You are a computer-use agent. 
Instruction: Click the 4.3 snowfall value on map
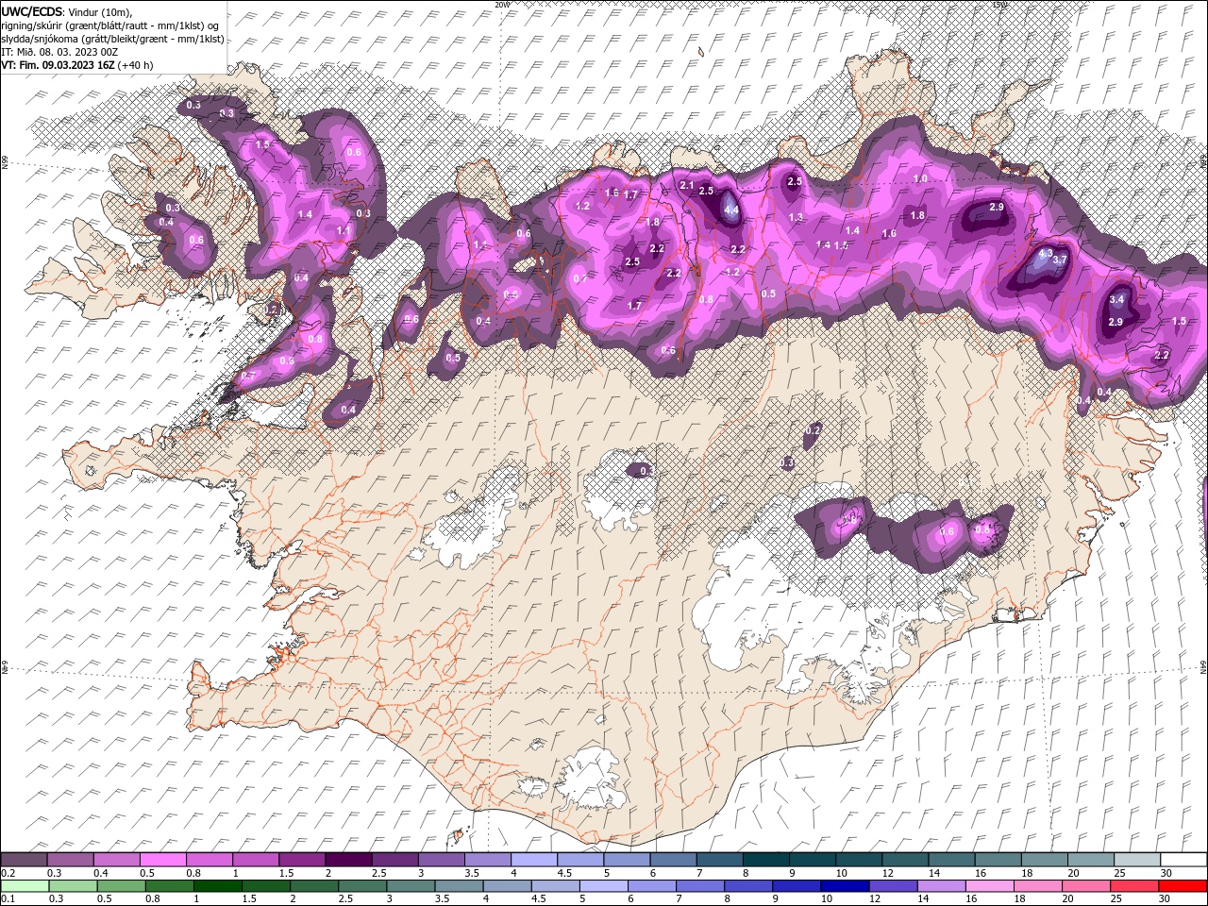pyautogui.click(x=1045, y=254)
